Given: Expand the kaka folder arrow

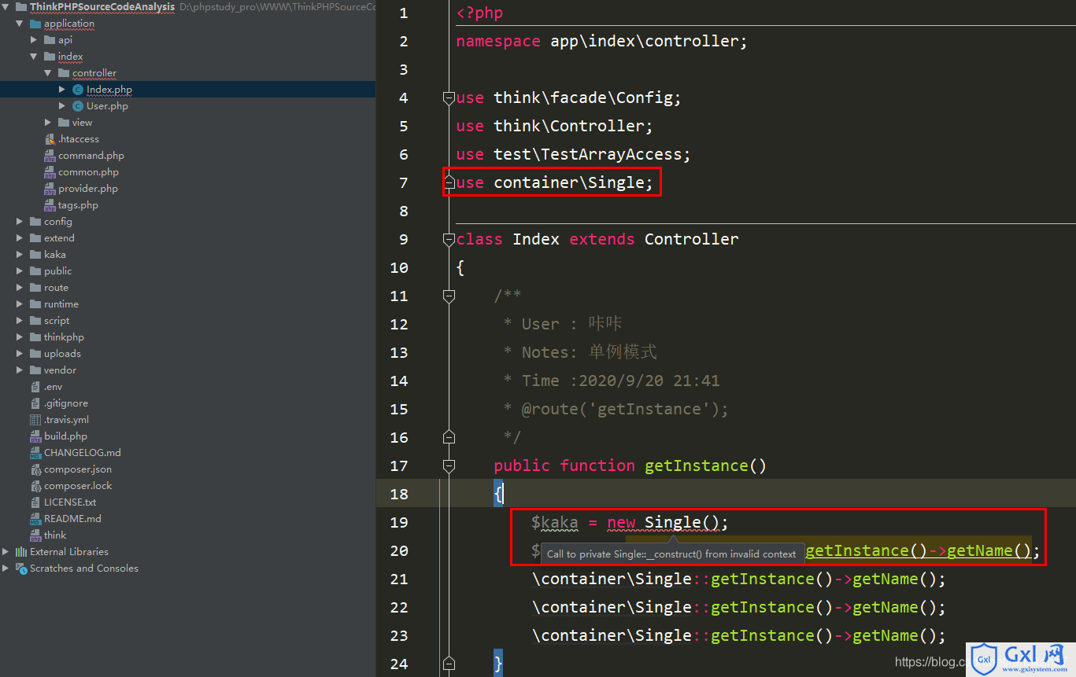Looking at the screenshot, I should [x=20, y=255].
